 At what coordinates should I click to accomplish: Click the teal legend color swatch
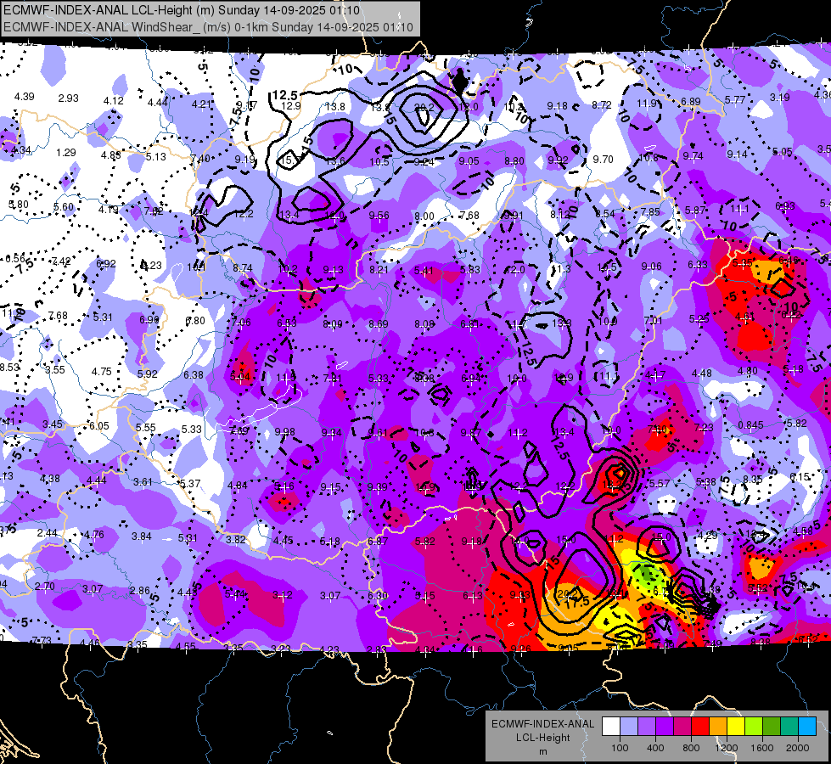point(789,727)
